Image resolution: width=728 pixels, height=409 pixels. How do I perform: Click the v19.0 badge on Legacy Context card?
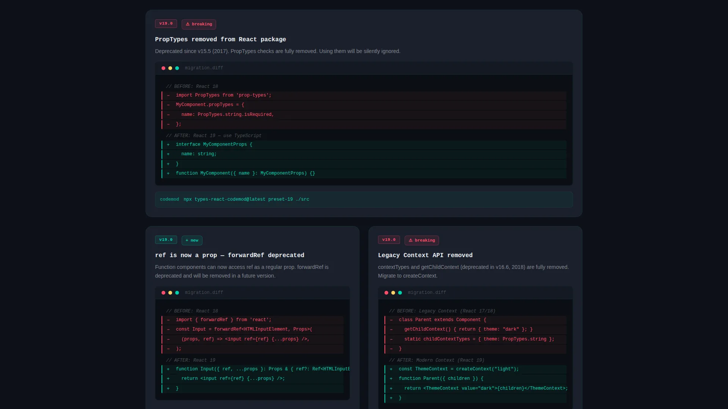[389, 240]
